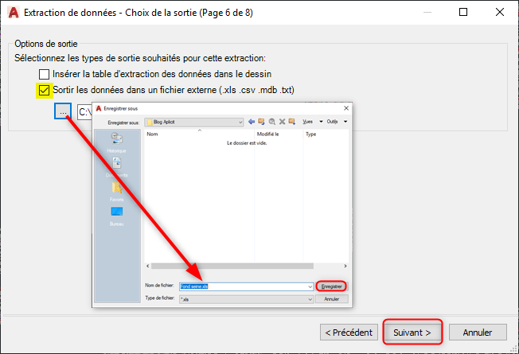Open the file type dropdown
519x354 pixels.
[310, 299]
